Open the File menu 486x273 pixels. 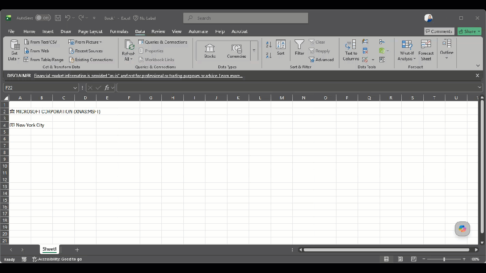click(11, 31)
